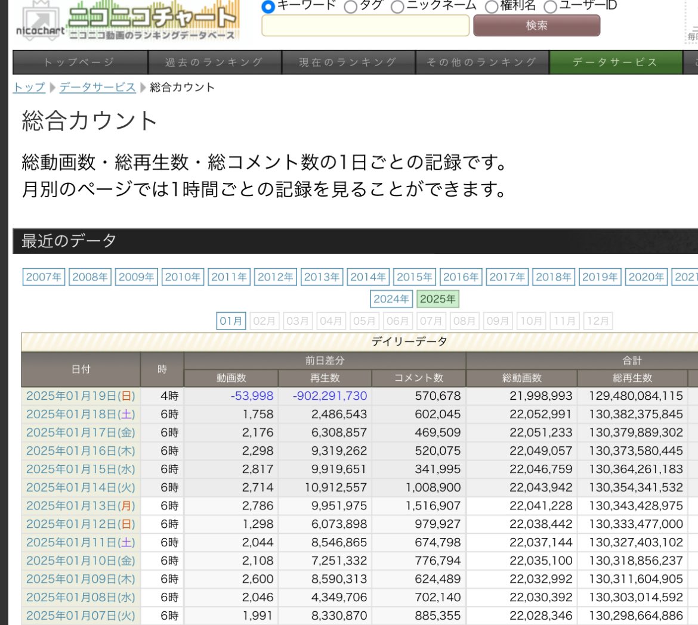Select year 2020年
Image resolution: width=698 pixels, height=625 pixels.
click(646, 277)
